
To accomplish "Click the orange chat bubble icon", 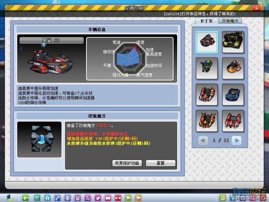I will pos(138,198).
